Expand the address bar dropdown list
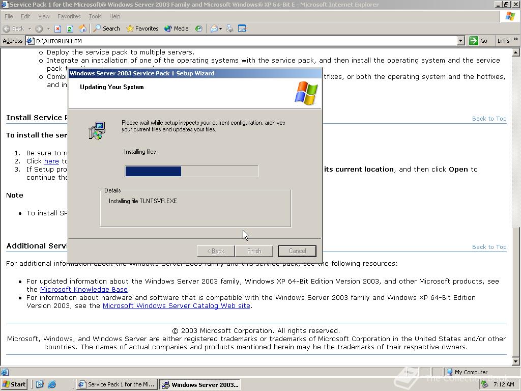 point(460,41)
